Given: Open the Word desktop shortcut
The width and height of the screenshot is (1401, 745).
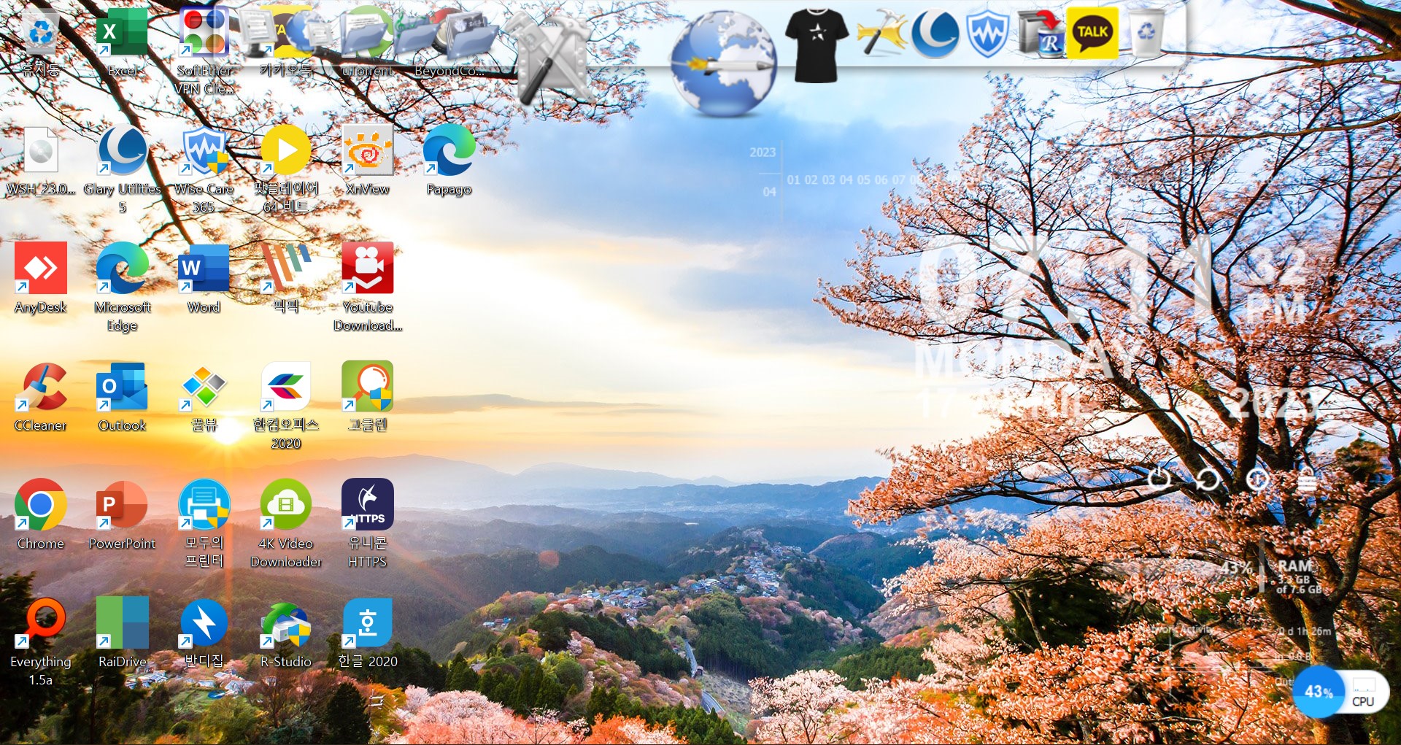Looking at the screenshot, I should (x=204, y=279).
